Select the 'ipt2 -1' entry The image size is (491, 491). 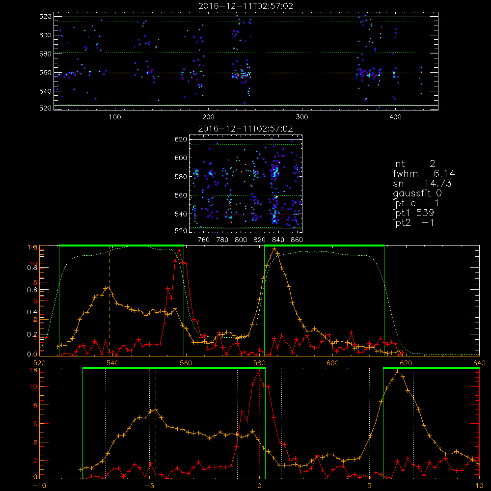point(413,223)
